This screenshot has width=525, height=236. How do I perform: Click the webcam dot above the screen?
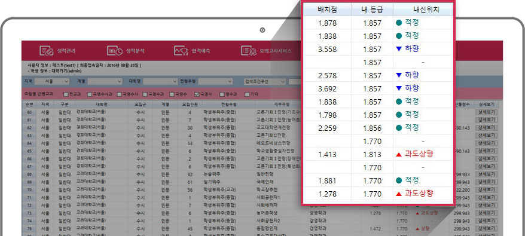point(262,30)
